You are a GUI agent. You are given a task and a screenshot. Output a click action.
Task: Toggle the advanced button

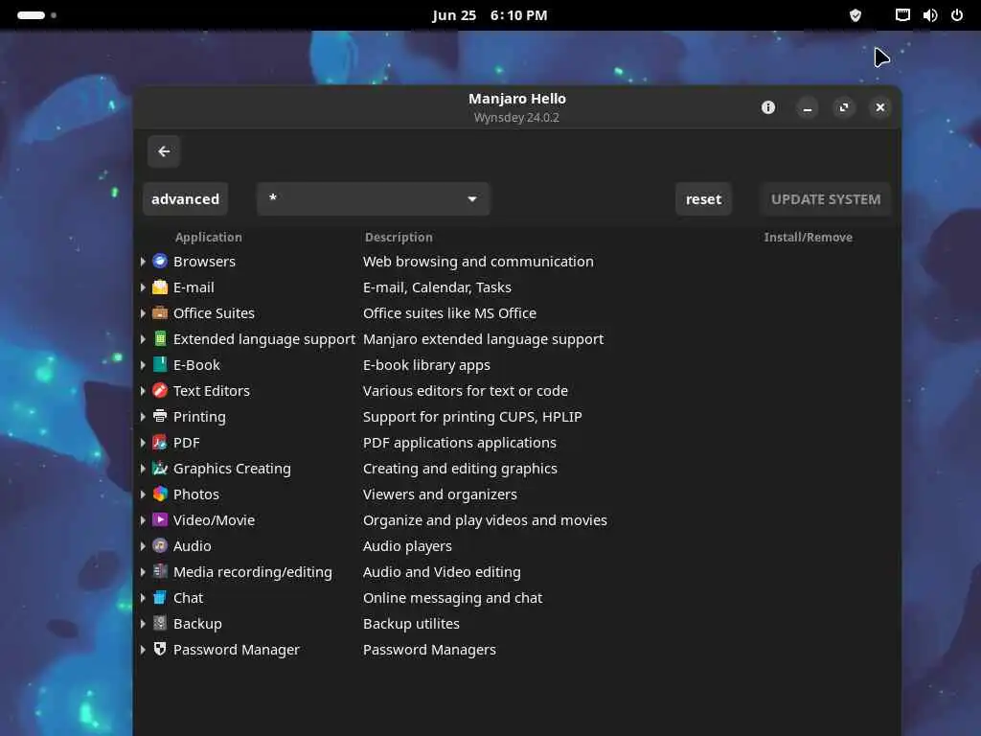click(x=185, y=199)
